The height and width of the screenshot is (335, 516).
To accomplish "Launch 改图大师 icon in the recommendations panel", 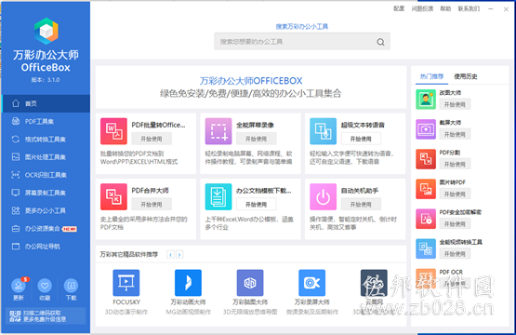I will coord(426,100).
